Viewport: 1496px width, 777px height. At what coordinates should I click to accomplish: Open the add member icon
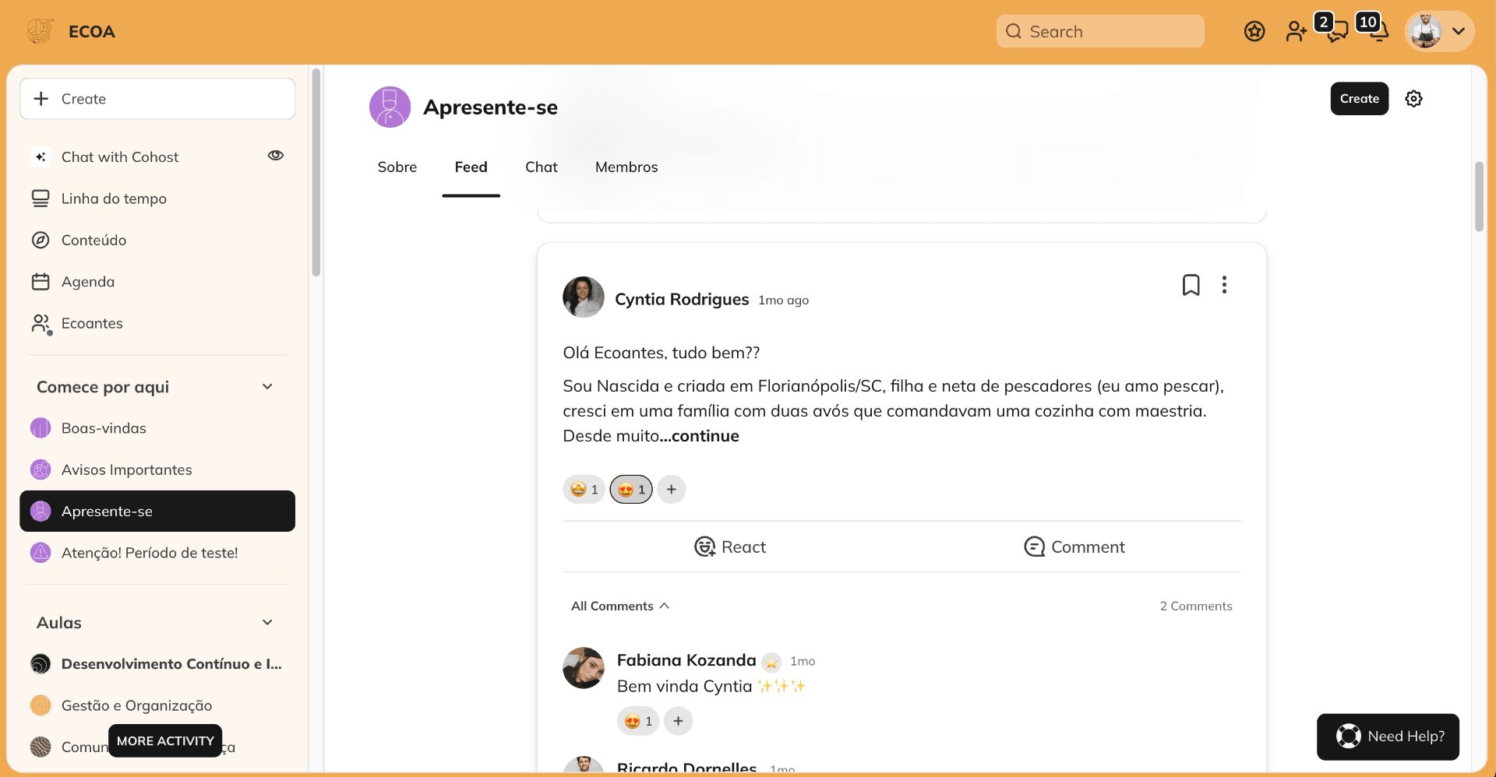pyautogui.click(x=1296, y=31)
